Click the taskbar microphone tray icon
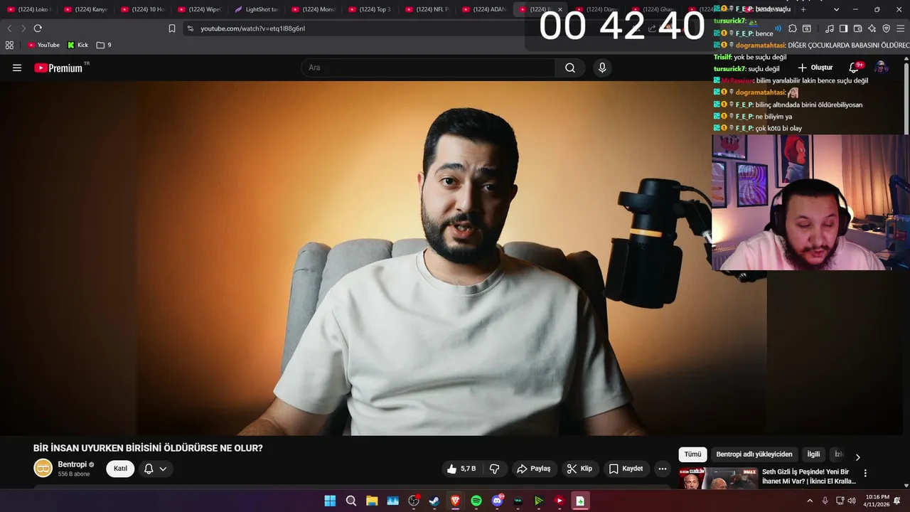This screenshot has width=910, height=512. pos(825,501)
